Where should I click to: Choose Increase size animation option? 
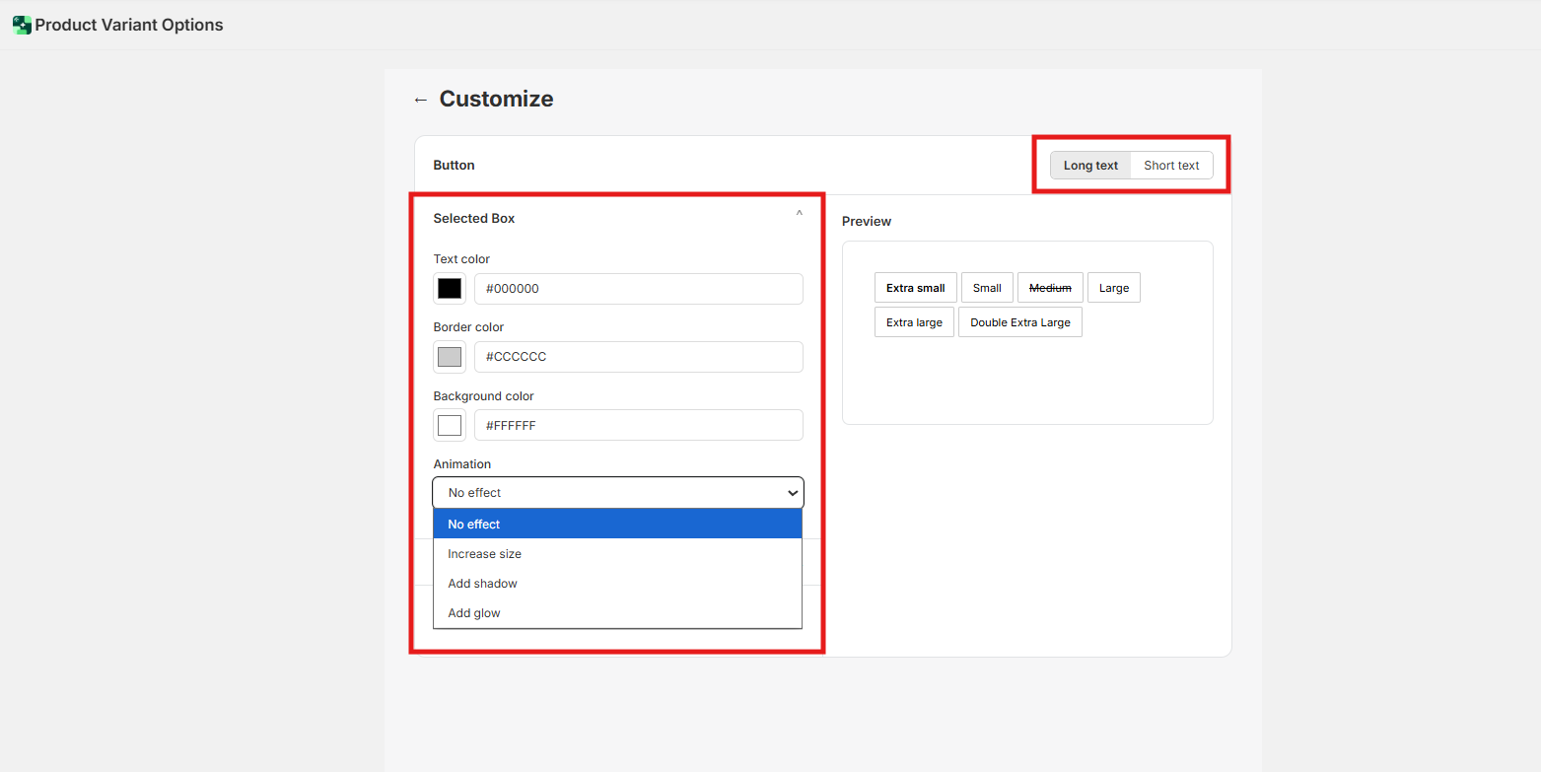pyautogui.click(x=617, y=554)
